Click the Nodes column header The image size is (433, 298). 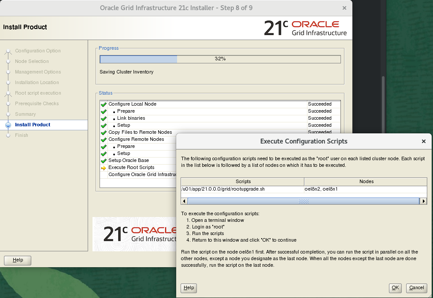(366, 181)
